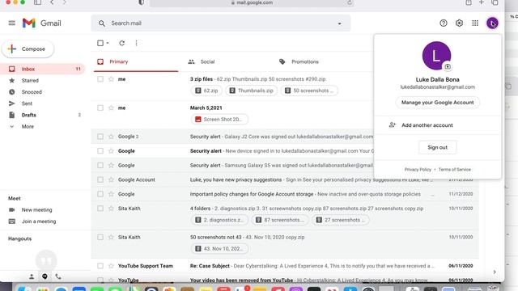Click Join a meeting

tap(39, 221)
